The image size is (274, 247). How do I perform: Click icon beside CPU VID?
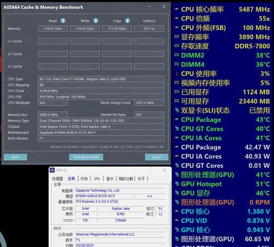(x=176, y=220)
